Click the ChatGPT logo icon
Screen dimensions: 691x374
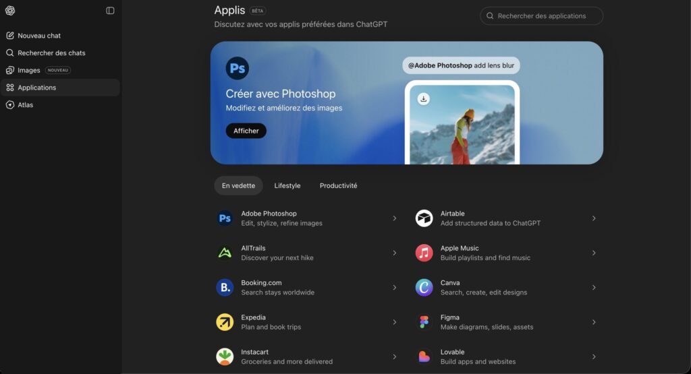pyautogui.click(x=10, y=11)
